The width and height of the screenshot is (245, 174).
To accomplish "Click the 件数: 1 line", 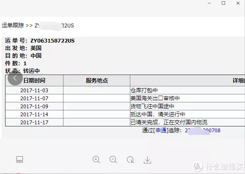I will (16, 63).
